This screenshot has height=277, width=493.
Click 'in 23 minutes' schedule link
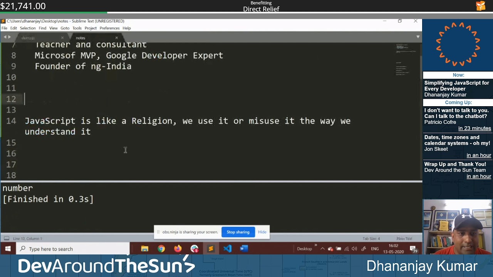point(475,128)
